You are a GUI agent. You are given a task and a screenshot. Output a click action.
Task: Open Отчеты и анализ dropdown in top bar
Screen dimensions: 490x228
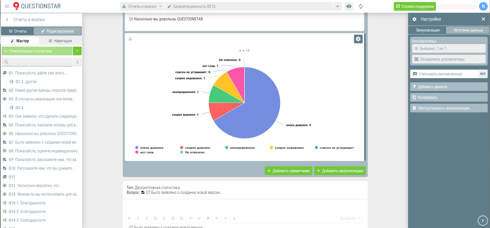(x=142, y=6)
